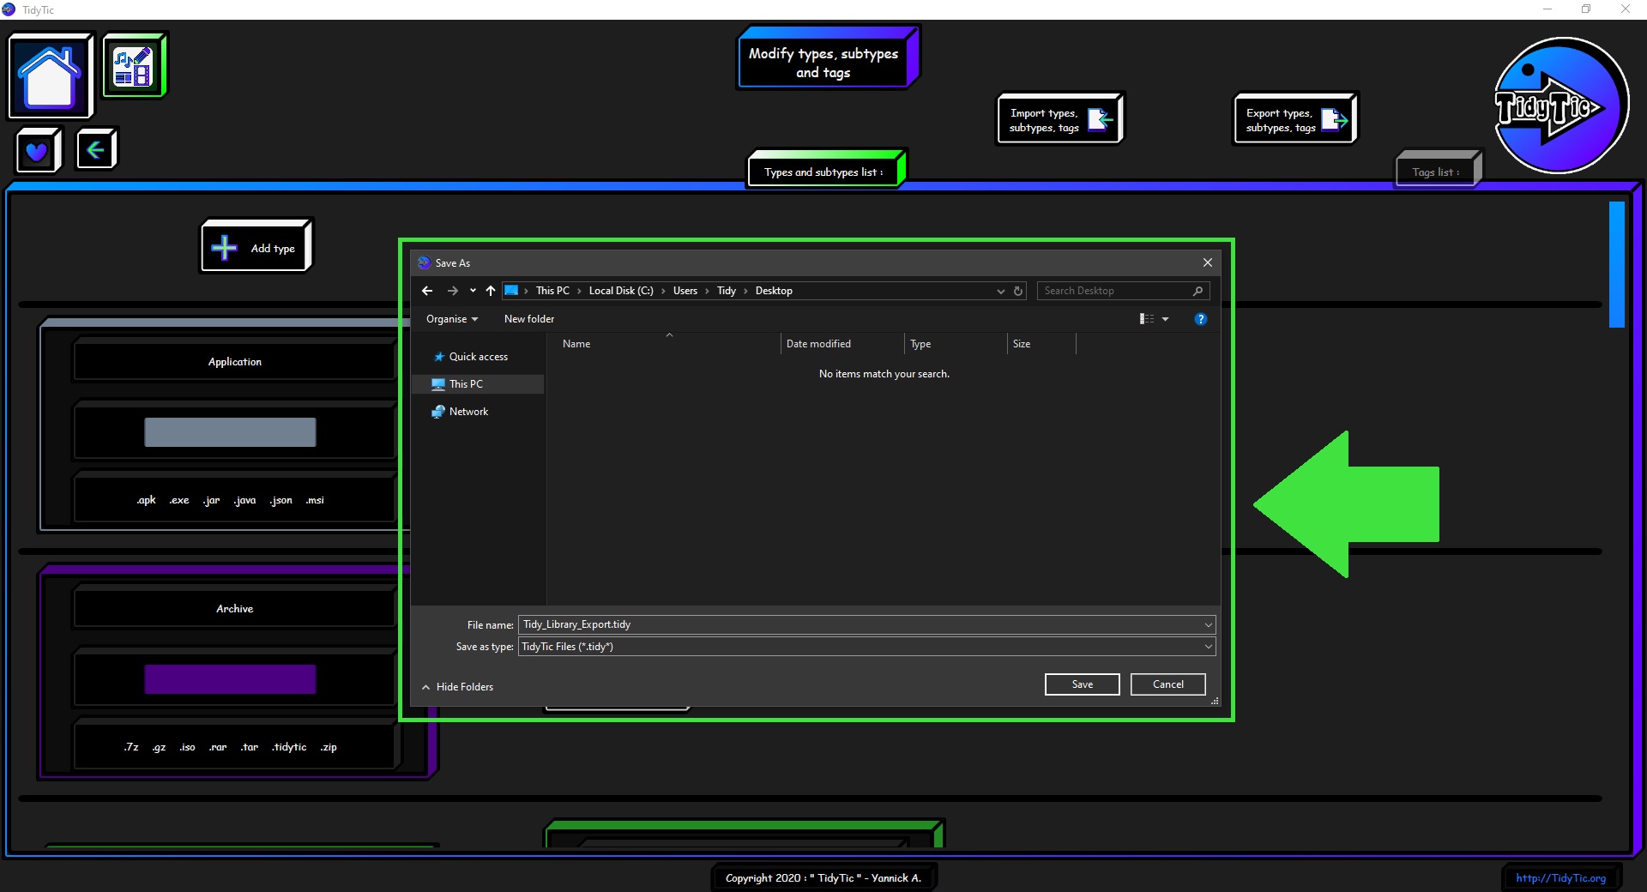1647x892 pixels.
Task: Navigate back in the Save As dialog
Action: click(x=427, y=291)
